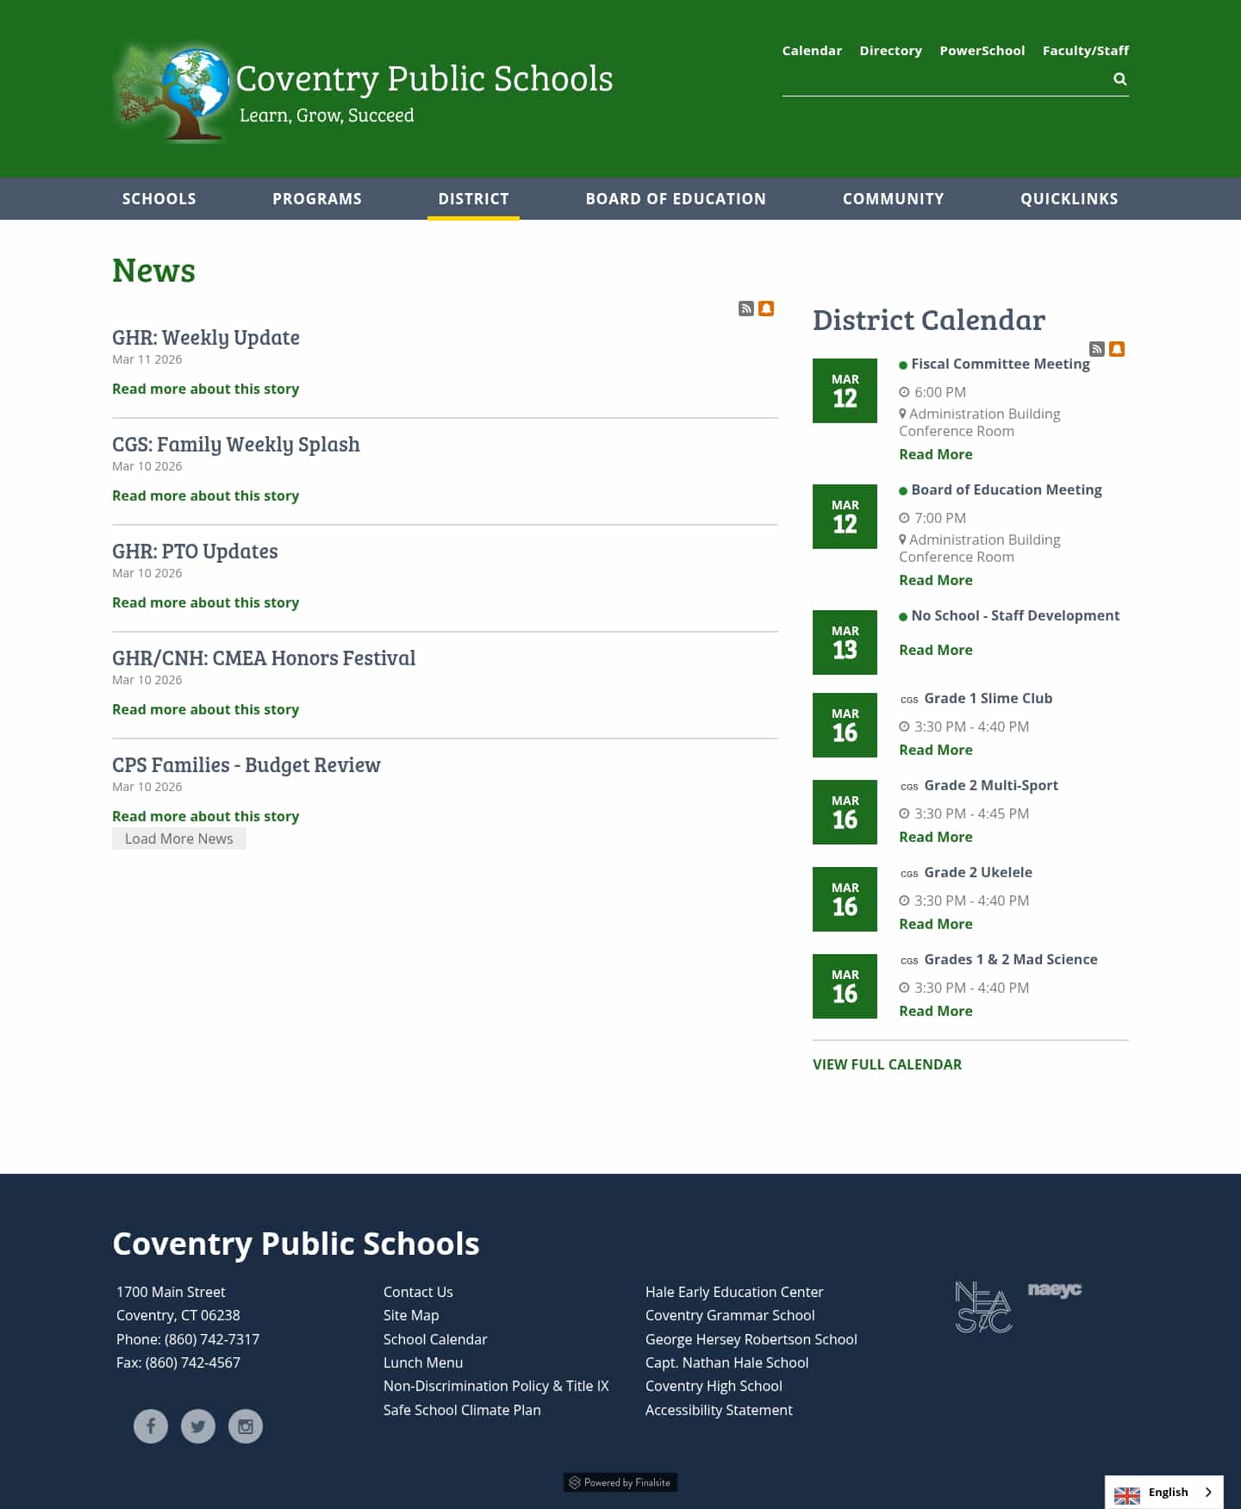Click the Mar 13 date tile
The image size is (1241, 1509).
[845, 642]
